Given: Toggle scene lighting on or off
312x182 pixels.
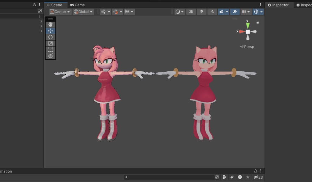Looking at the screenshot, I should 202,11.
